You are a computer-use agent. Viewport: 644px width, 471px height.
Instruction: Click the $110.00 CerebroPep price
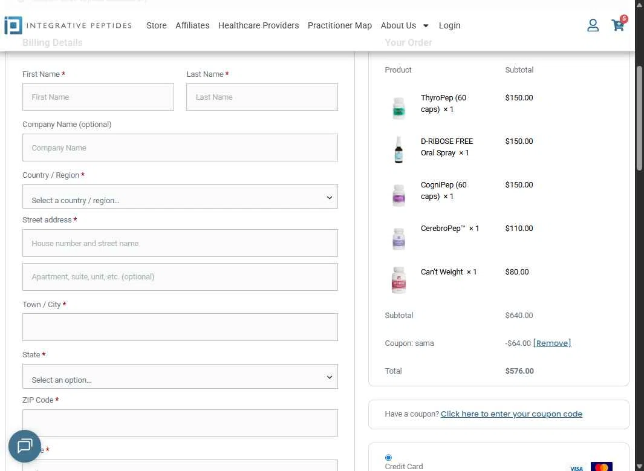click(x=519, y=229)
